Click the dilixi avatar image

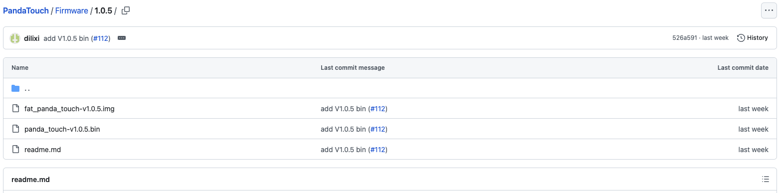coord(15,38)
